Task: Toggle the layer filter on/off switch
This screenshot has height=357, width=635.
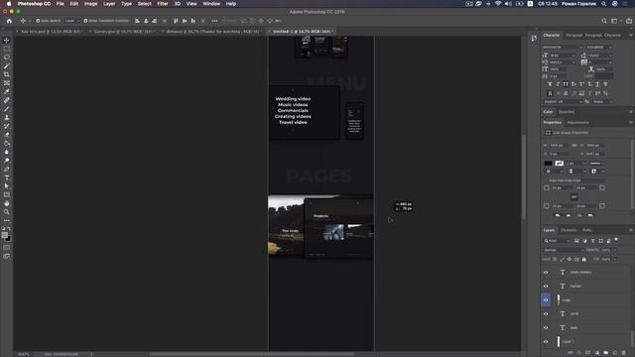Action: [616, 240]
